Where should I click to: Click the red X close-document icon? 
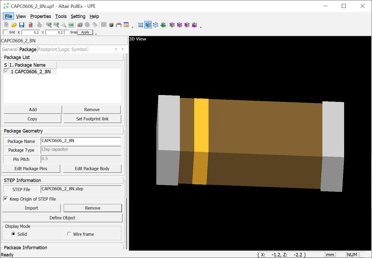pos(31,25)
